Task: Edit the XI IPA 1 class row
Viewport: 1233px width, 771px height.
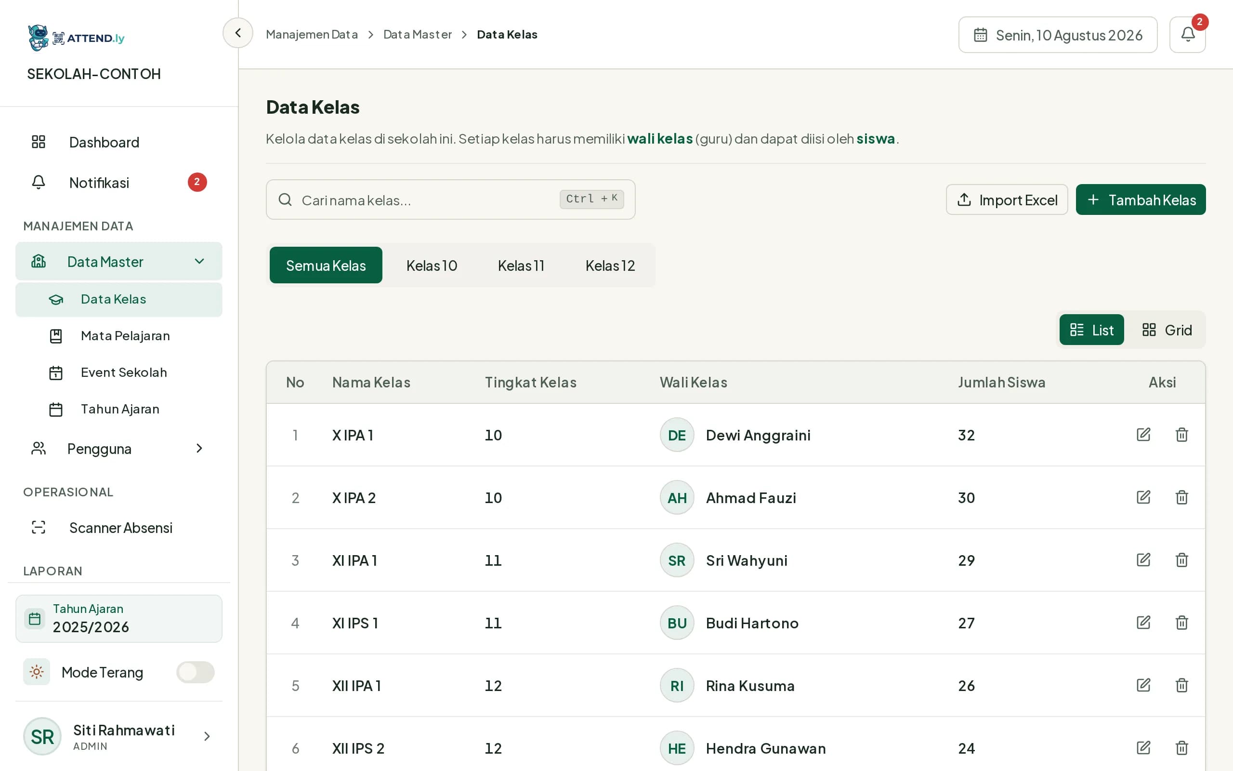Action: tap(1143, 560)
